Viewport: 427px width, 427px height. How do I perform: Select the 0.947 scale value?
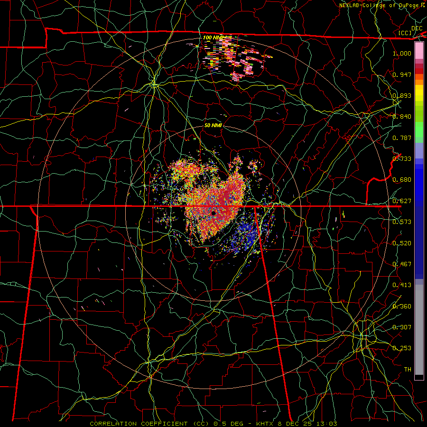click(x=402, y=74)
